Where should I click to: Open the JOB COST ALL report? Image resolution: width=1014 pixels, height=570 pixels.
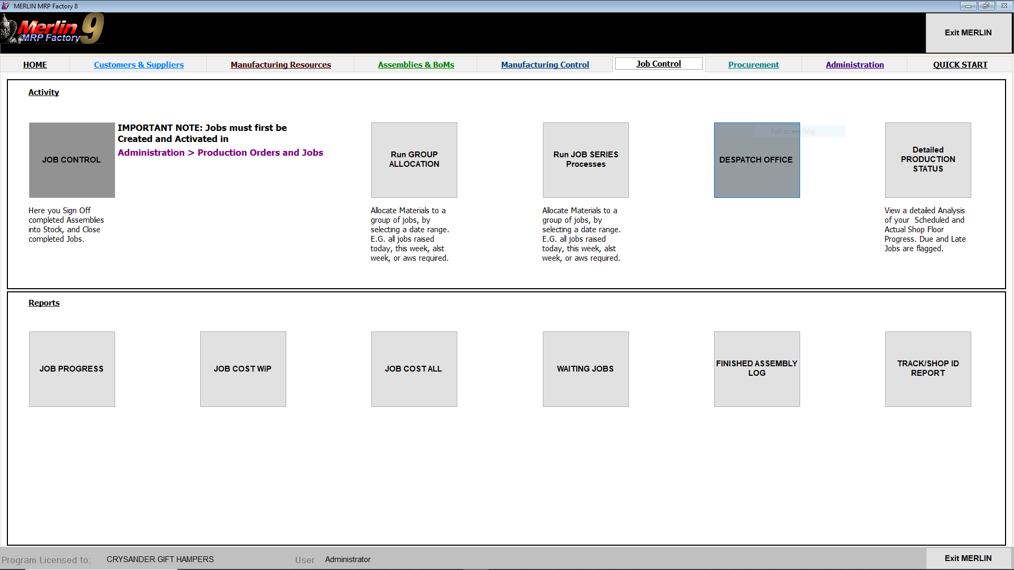pyautogui.click(x=414, y=369)
